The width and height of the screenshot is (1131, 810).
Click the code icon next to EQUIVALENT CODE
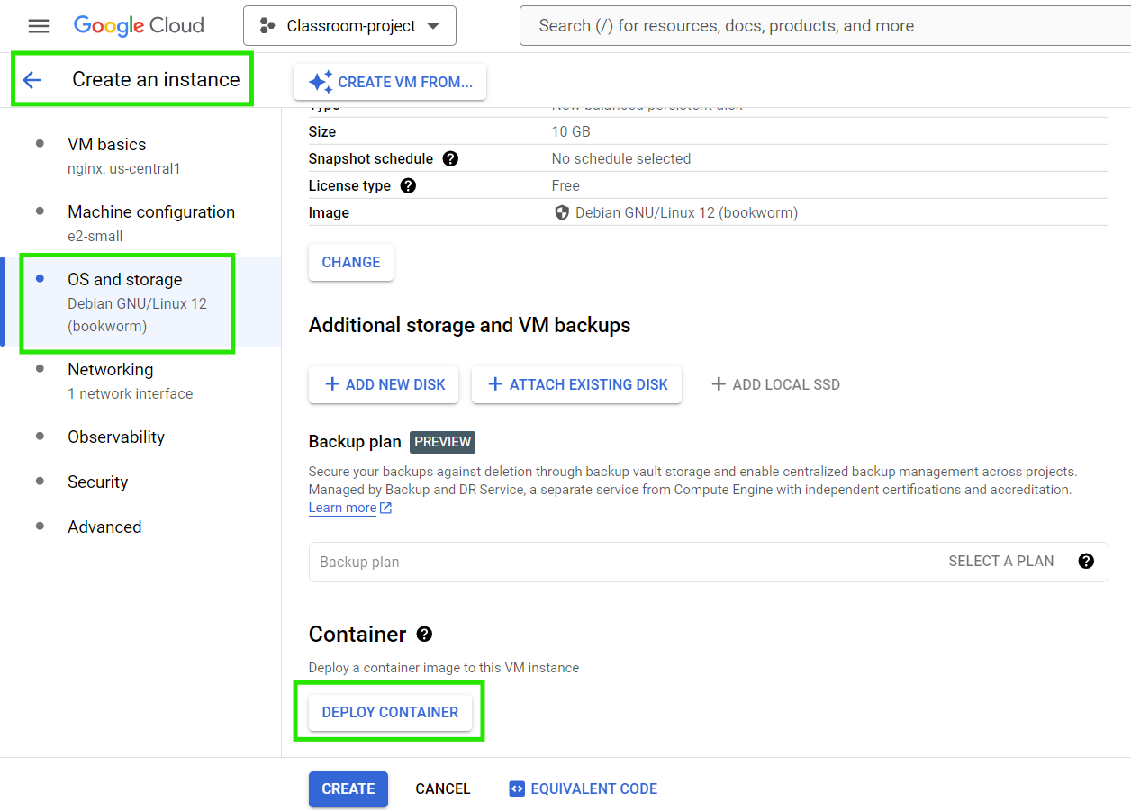coord(516,788)
